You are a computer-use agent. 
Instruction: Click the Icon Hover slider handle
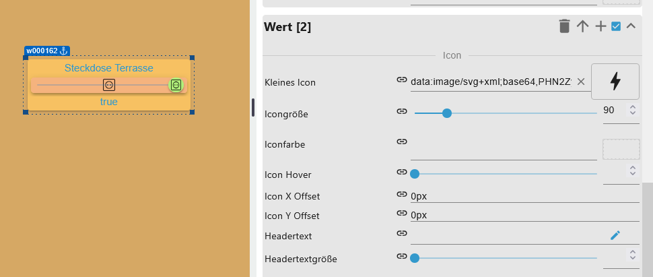415,174
